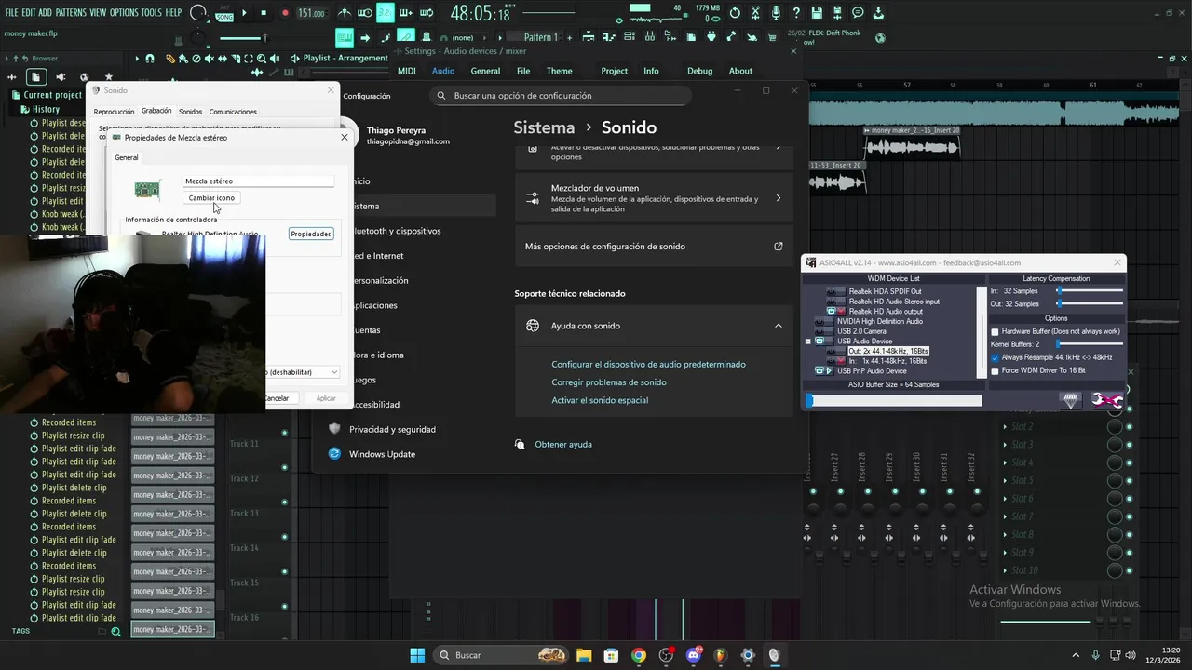Click Configurar el dispositivo de audio predeterminado link
Screen dimensions: 1192x670
[x=648, y=364]
